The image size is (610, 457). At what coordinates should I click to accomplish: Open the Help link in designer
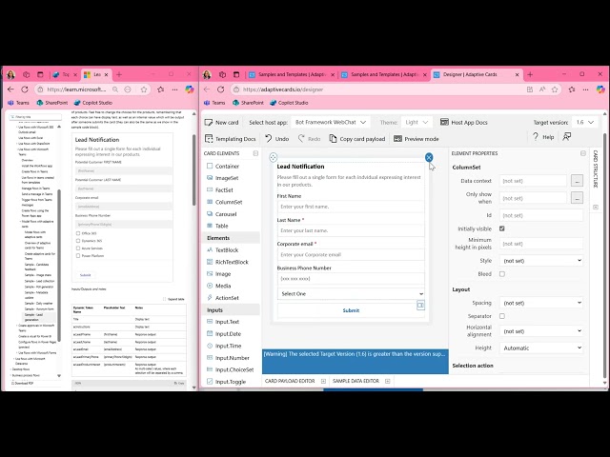point(543,137)
